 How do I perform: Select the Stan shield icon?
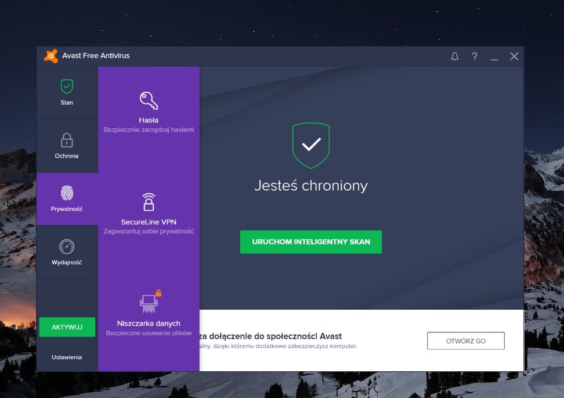[x=66, y=87]
